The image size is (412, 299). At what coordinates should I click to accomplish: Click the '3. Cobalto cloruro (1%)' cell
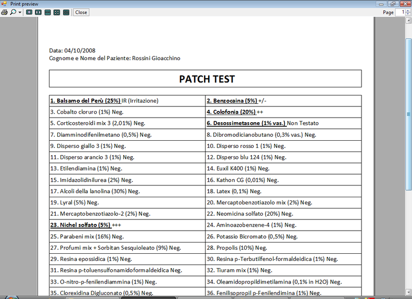coord(127,112)
